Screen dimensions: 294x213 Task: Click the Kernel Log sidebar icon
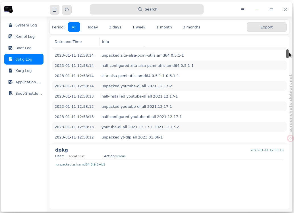pos(11,37)
